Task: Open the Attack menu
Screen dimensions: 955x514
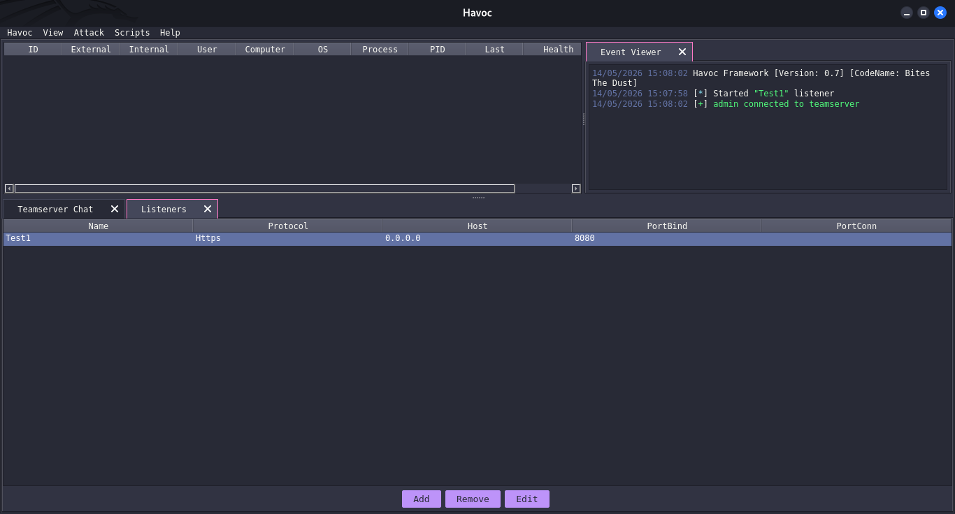Action: [89, 33]
